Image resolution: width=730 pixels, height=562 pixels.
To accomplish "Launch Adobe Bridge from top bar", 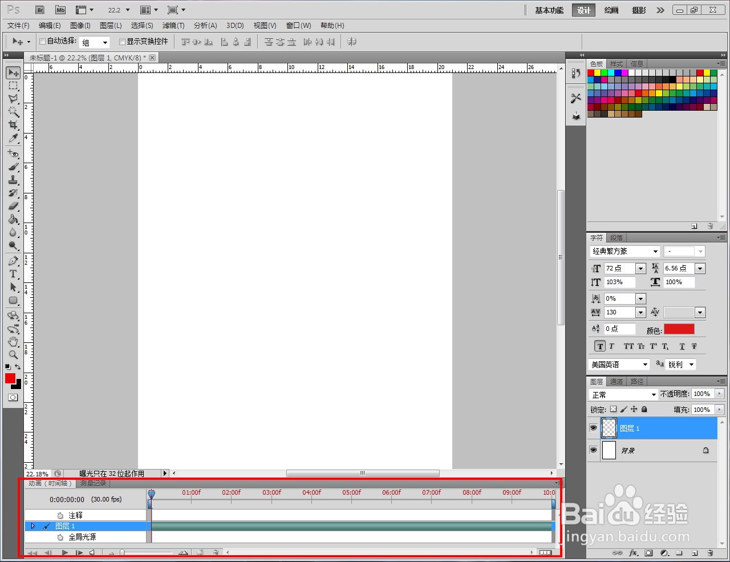I will pyautogui.click(x=40, y=10).
